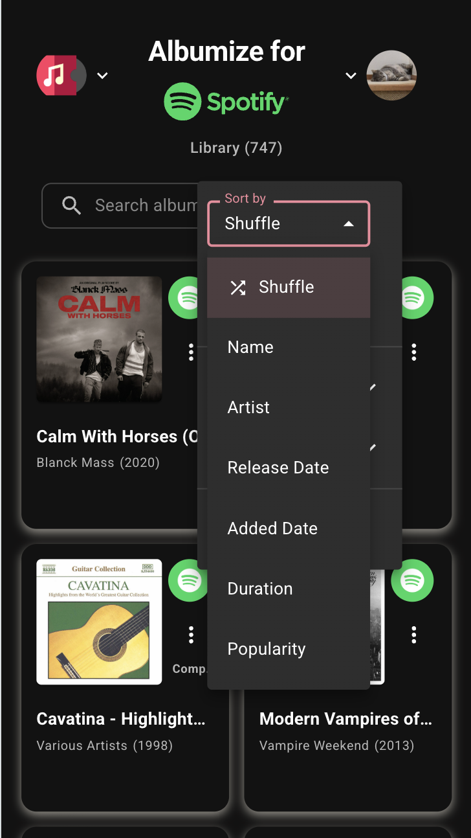Pick the Popularity sort option
The width and height of the screenshot is (471, 838).
[x=267, y=650]
